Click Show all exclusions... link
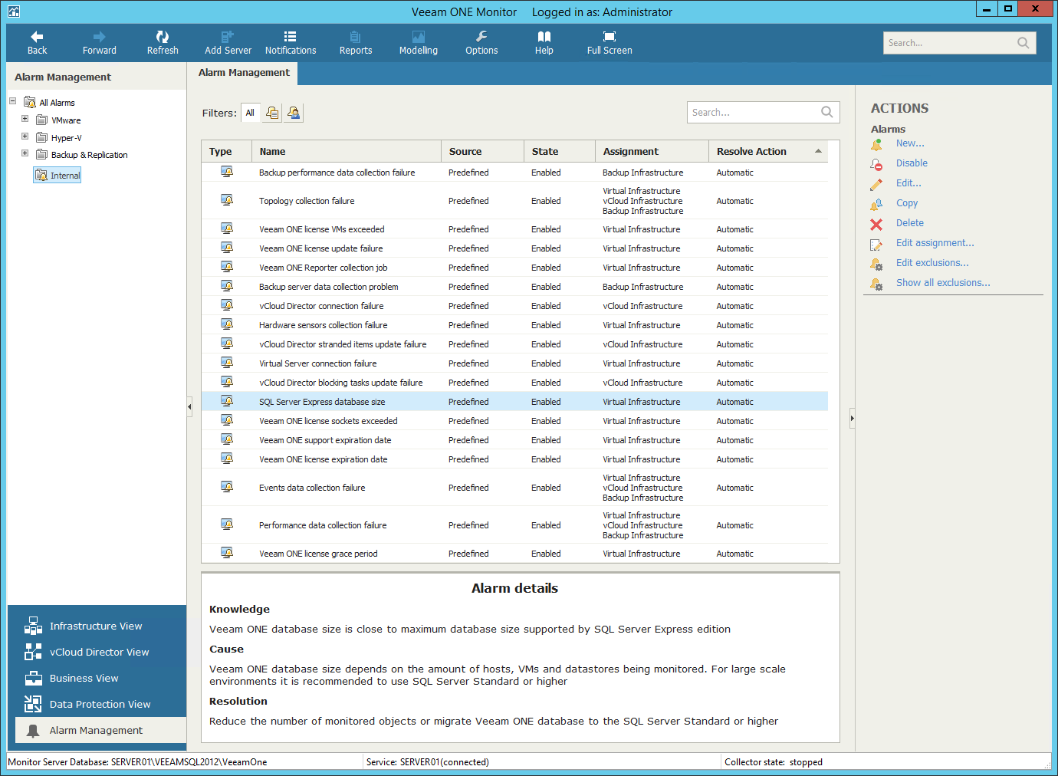Image resolution: width=1058 pixels, height=776 pixels. click(943, 283)
